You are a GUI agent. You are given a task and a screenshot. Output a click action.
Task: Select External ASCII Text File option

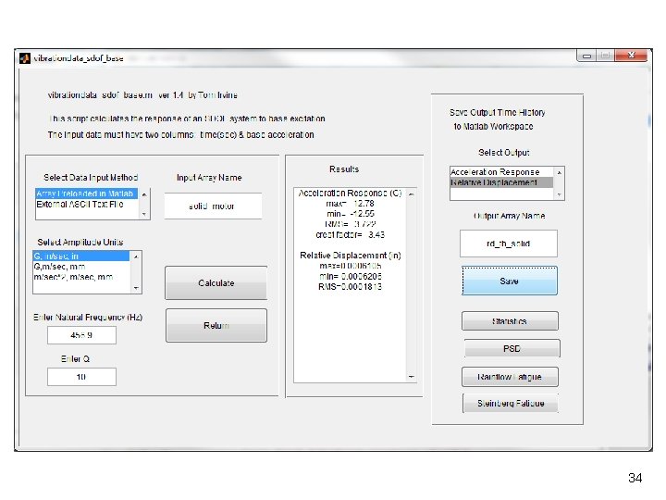pos(86,204)
